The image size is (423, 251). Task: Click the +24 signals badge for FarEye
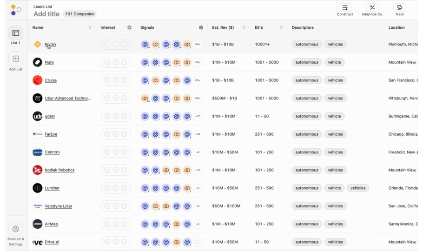coord(198,134)
